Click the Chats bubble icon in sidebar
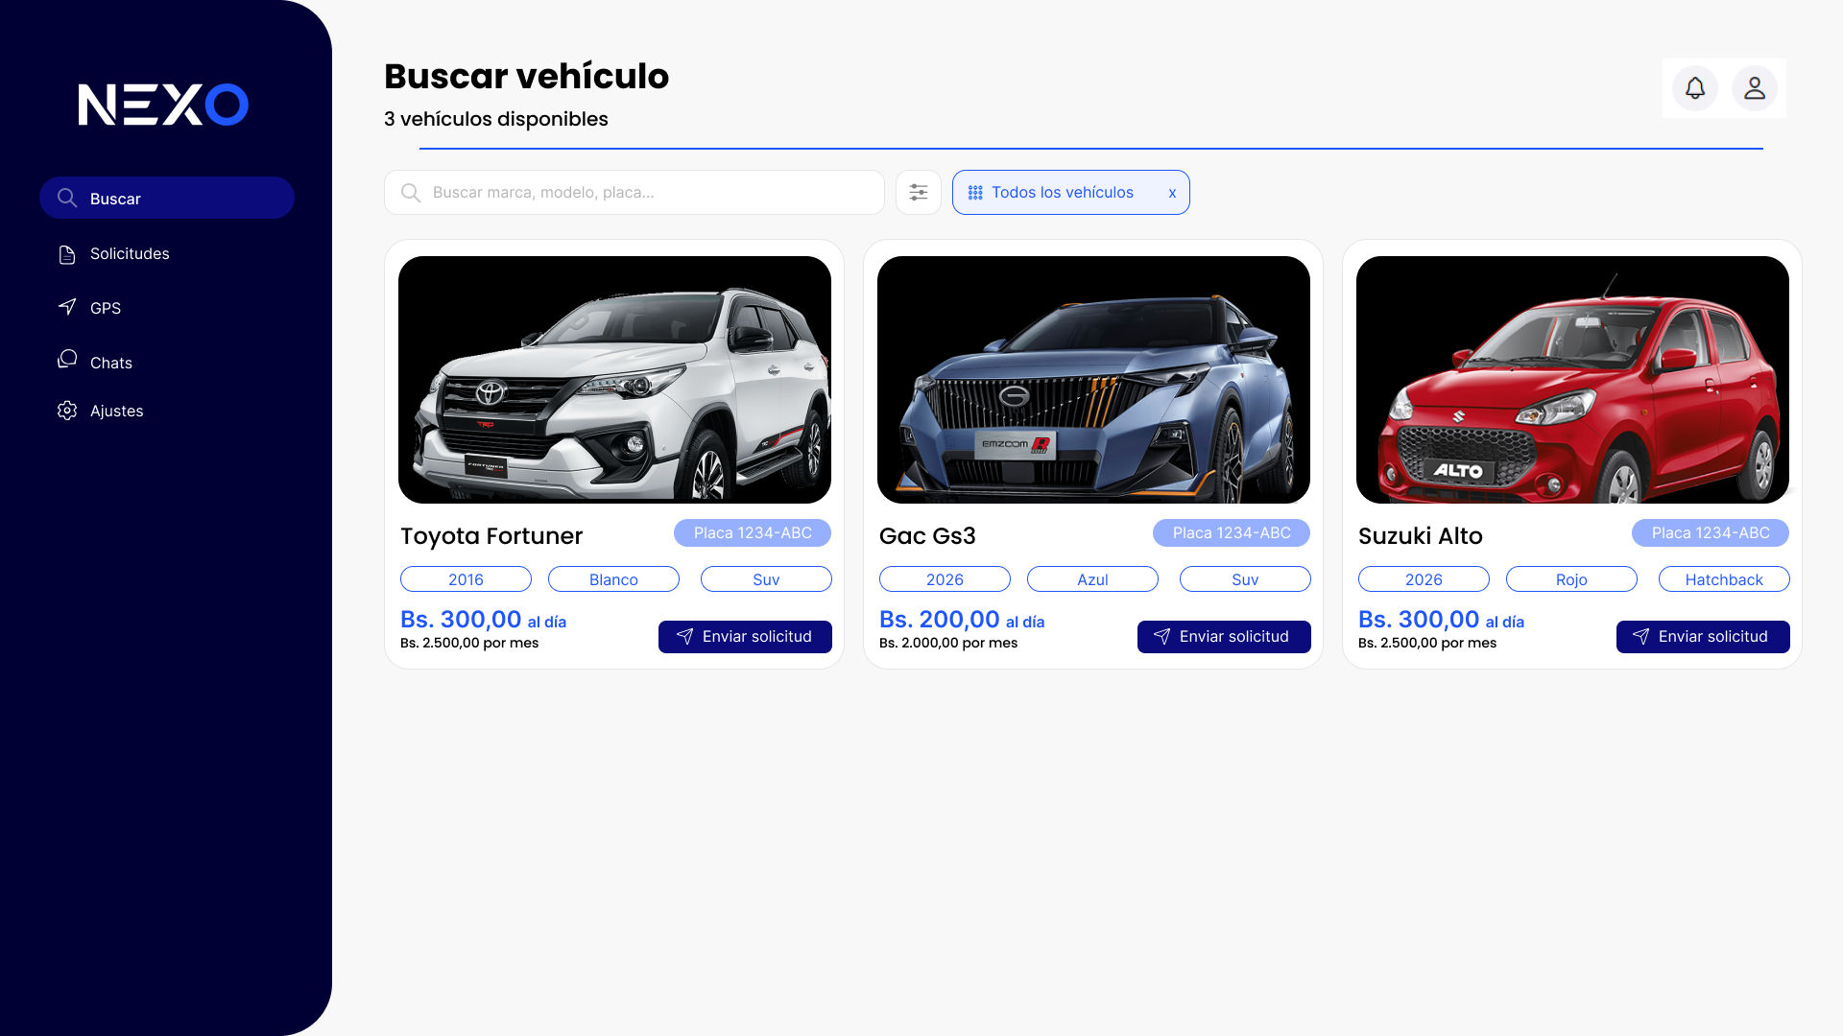 [67, 359]
